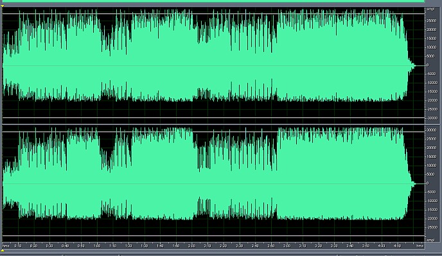Click the green overview range bar
This screenshot has width=442, height=256.
[213, 1]
